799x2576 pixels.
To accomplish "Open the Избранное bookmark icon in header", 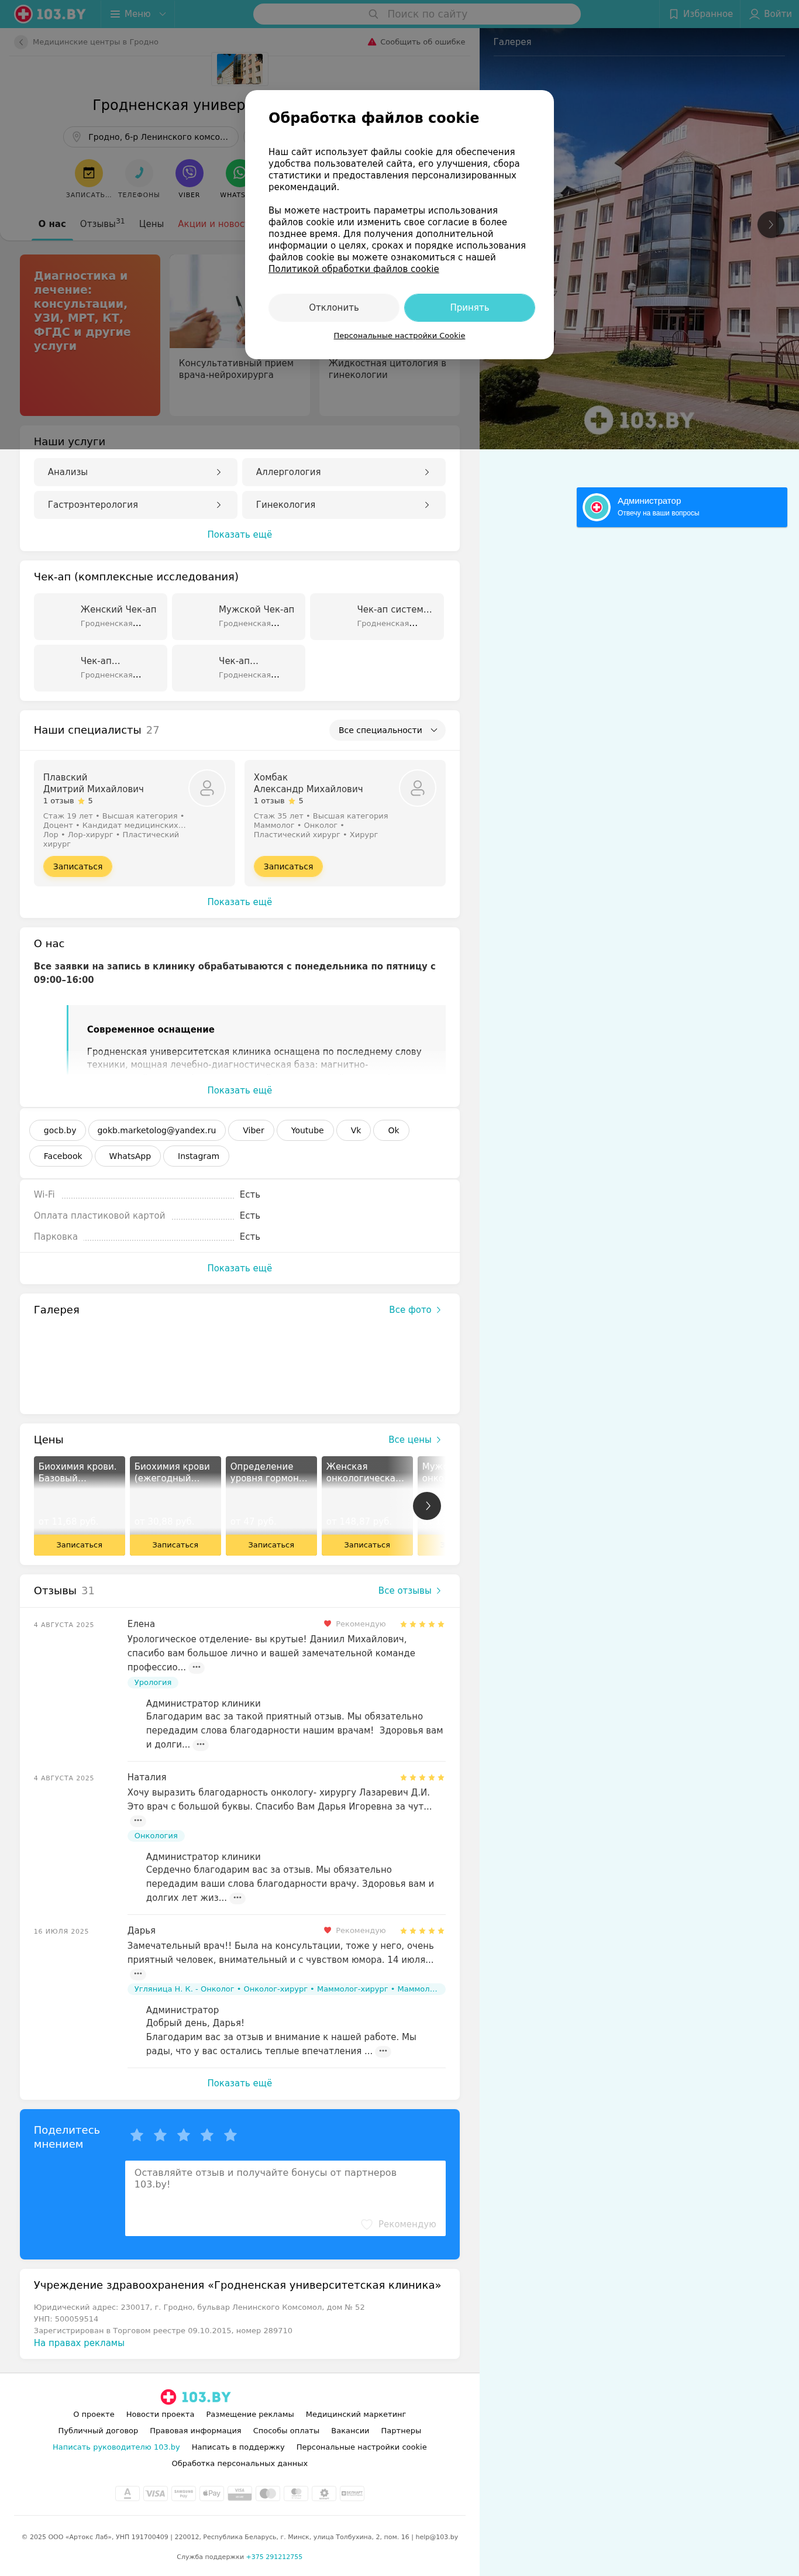I will [673, 14].
